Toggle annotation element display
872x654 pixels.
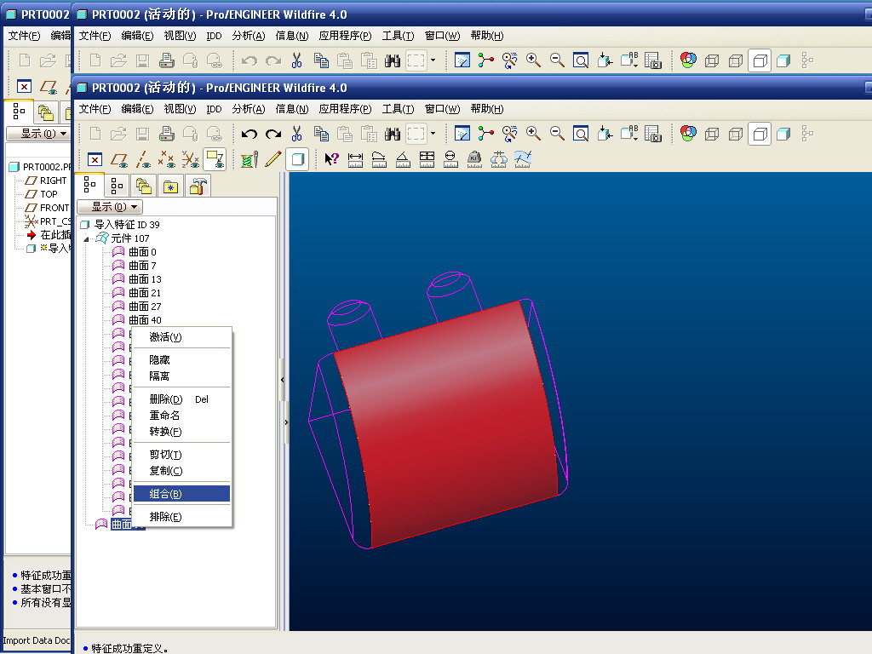tap(215, 160)
